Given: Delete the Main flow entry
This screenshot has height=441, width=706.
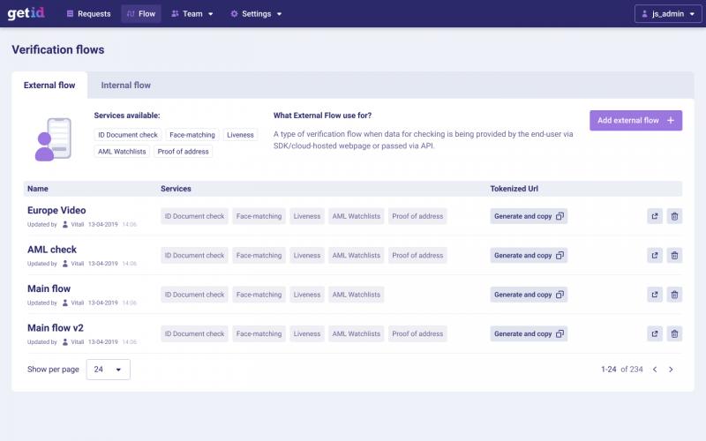Looking at the screenshot, I should pyautogui.click(x=674, y=295).
